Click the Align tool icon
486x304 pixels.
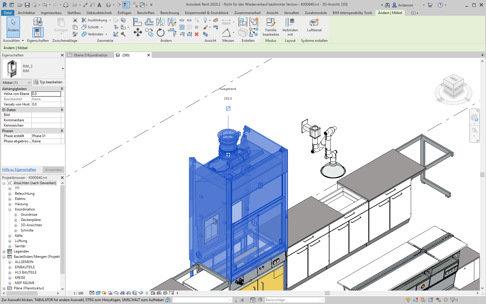(x=138, y=22)
